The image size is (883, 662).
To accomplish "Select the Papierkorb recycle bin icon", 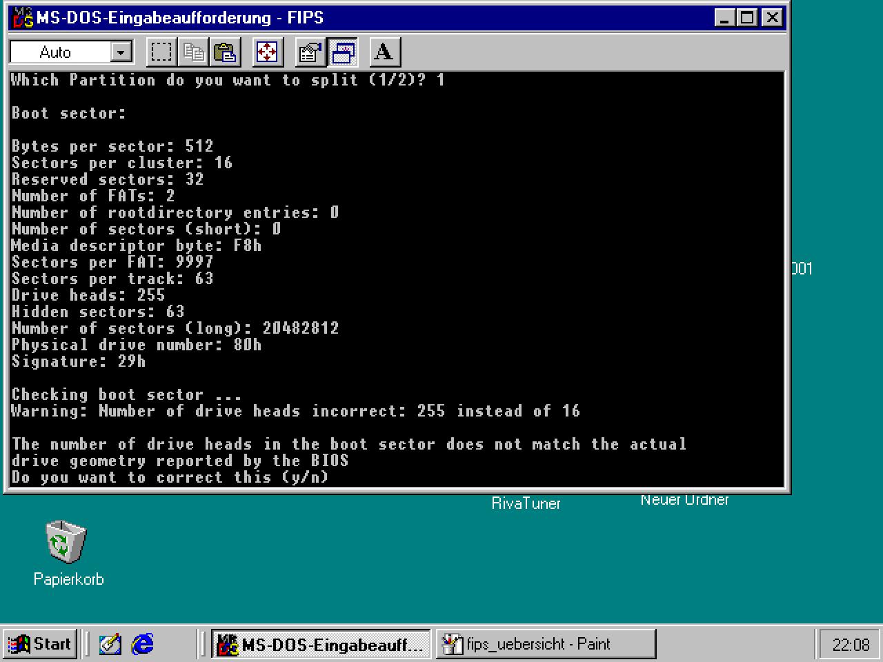I will [x=67, y=542].
